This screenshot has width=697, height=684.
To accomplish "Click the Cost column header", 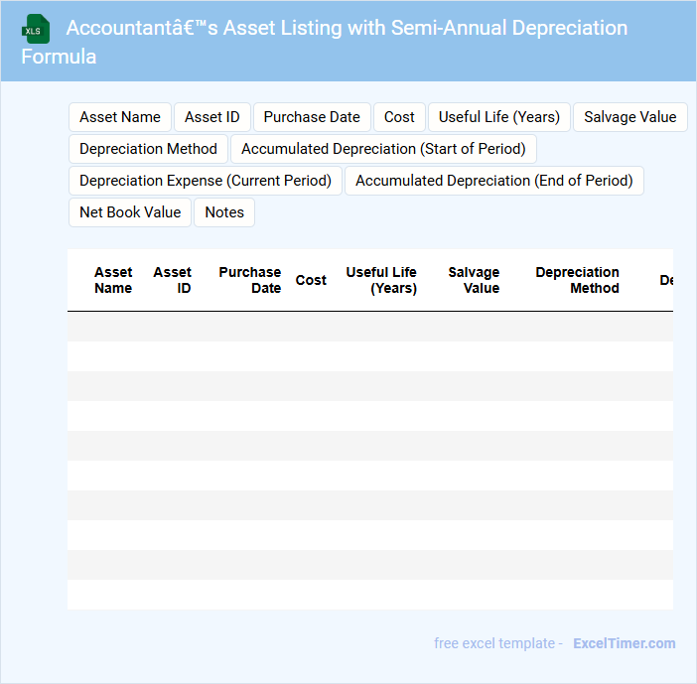I will coord(311,280).
